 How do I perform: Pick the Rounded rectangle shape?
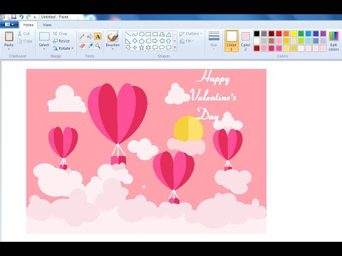(155, 34)
